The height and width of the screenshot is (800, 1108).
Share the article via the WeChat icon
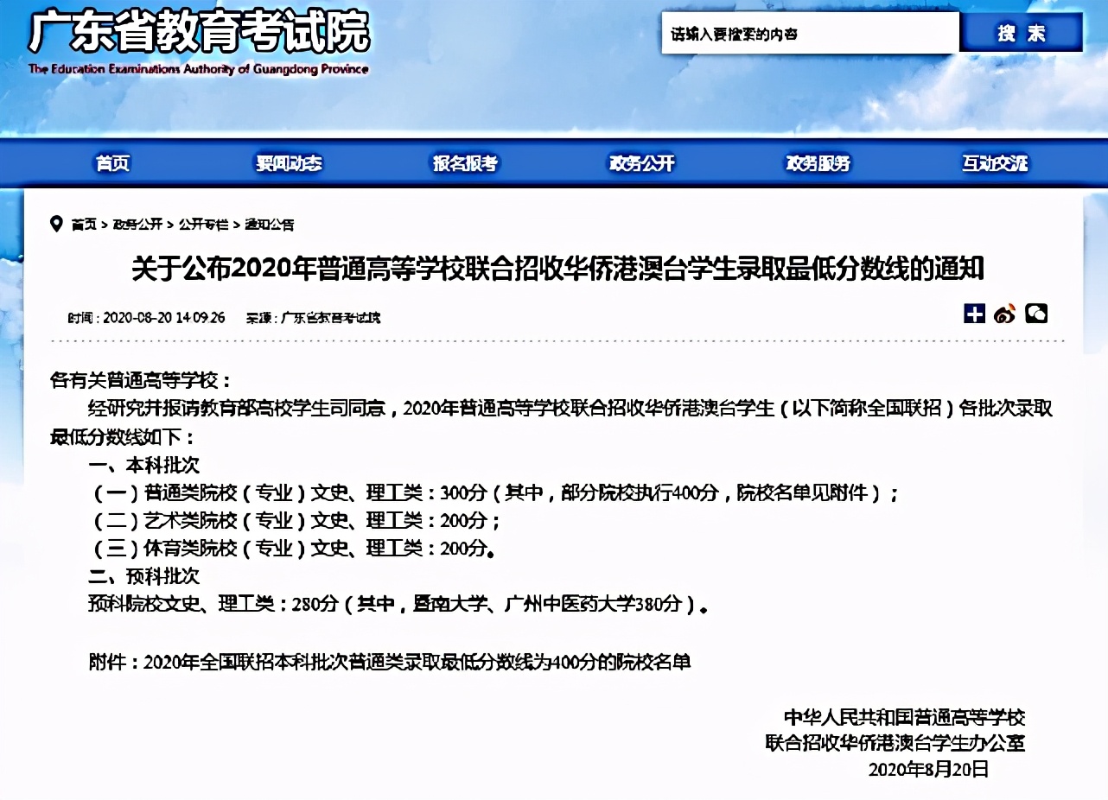(1035, 314)
